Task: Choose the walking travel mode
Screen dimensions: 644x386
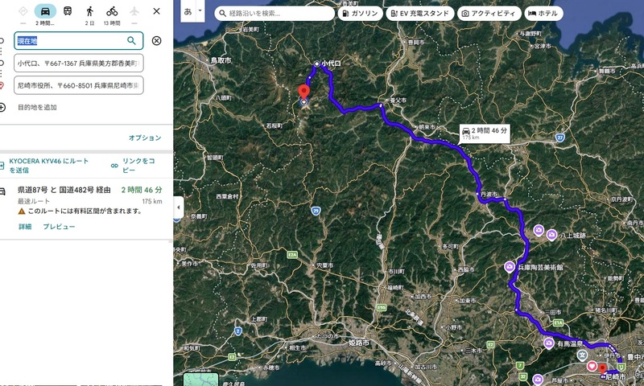Action: (89, 11)
